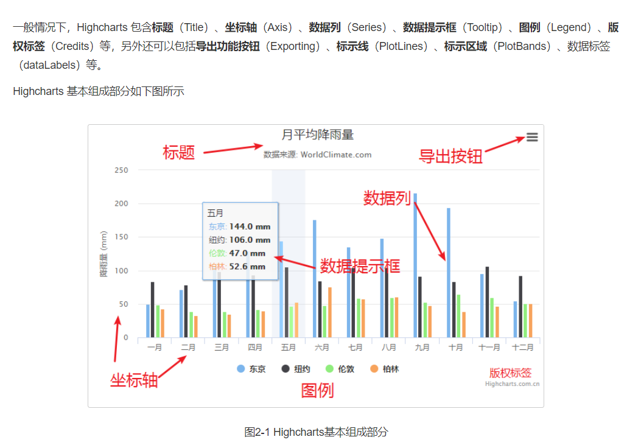The image size is (641, 448).
Task: Click the 柏林 legend item
Action: 384,369
